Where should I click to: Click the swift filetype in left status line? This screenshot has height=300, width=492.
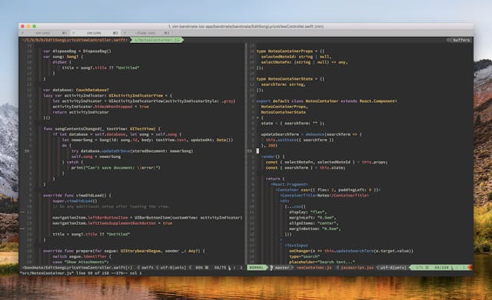tap(148, 268)
